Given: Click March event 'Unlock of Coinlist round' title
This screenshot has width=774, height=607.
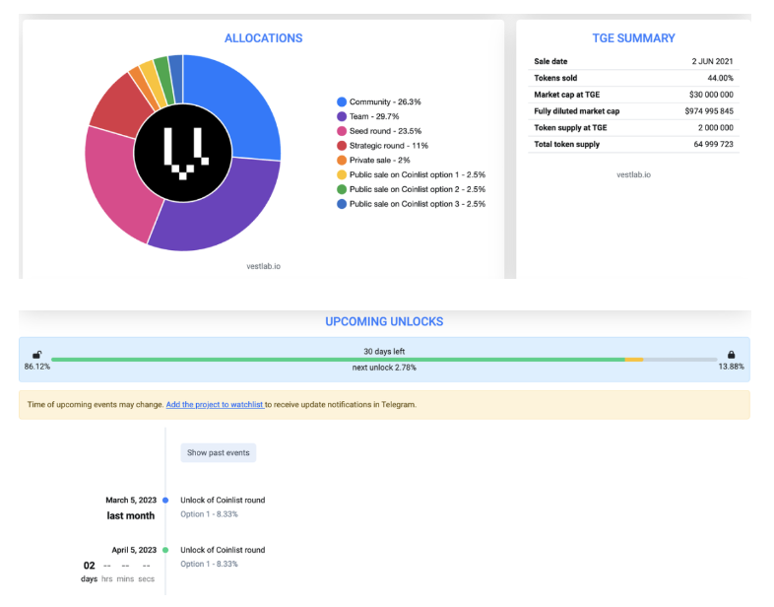Looking at the screenshot, I should tap(223, 501).
